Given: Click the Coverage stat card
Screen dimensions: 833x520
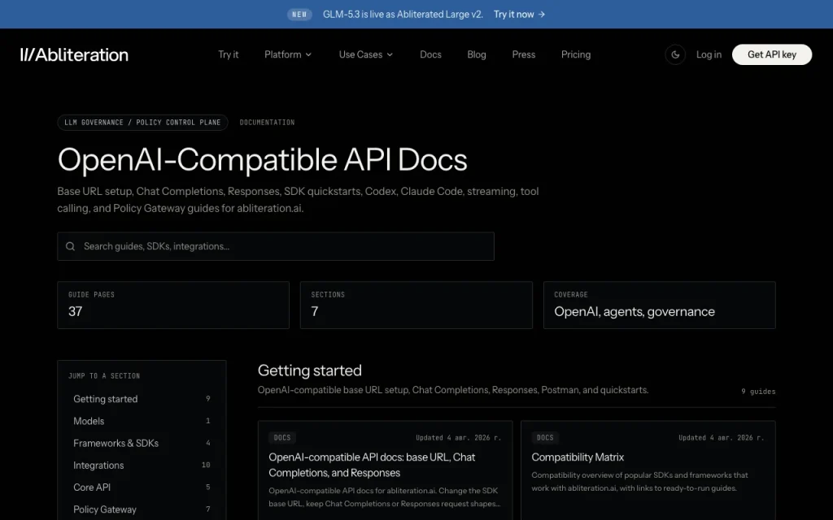Looking at the screenshot, I should [659, 305].
